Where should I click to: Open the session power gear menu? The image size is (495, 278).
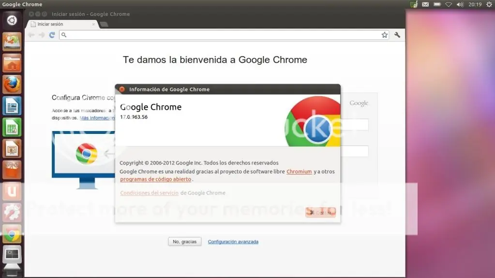[489, 4]
